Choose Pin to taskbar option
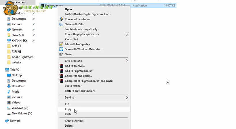Image resolution: width=236 pixels, height=129 pixels. point(73,86)
